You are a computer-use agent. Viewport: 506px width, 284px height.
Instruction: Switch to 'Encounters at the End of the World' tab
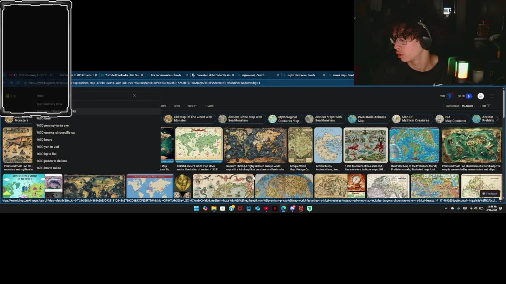pyautogui.click(x=213, y=75)
